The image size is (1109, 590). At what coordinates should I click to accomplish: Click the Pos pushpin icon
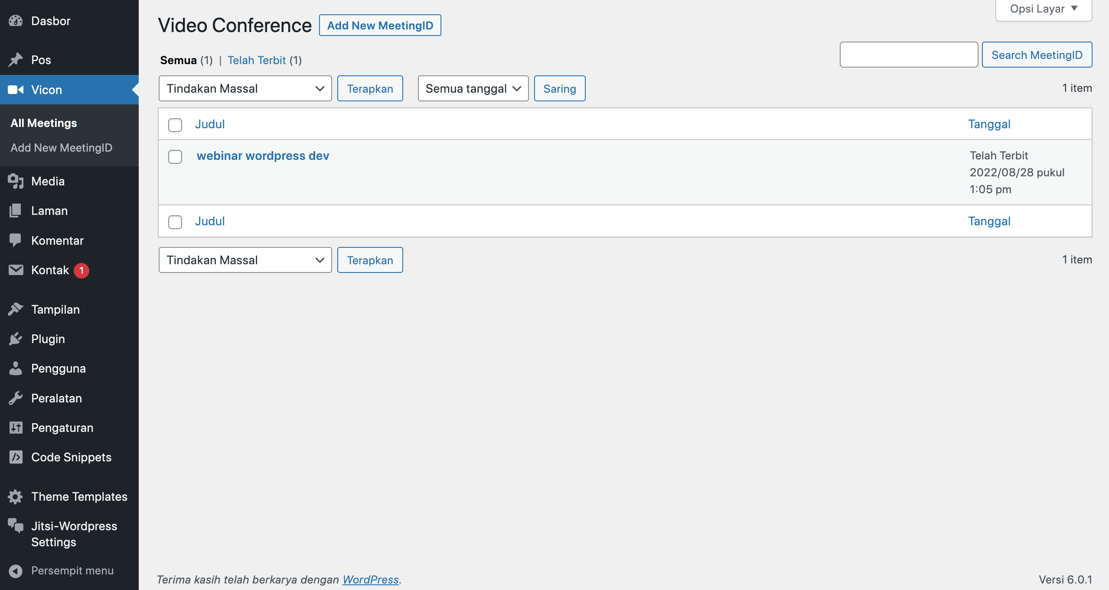(16, 60)
